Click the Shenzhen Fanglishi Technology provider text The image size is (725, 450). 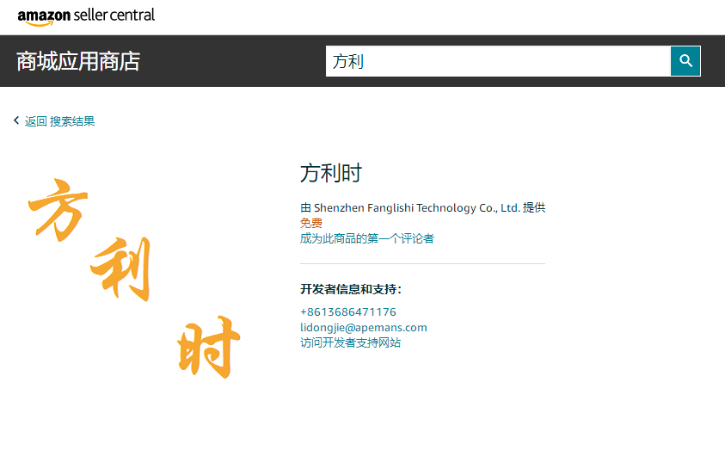422,207
